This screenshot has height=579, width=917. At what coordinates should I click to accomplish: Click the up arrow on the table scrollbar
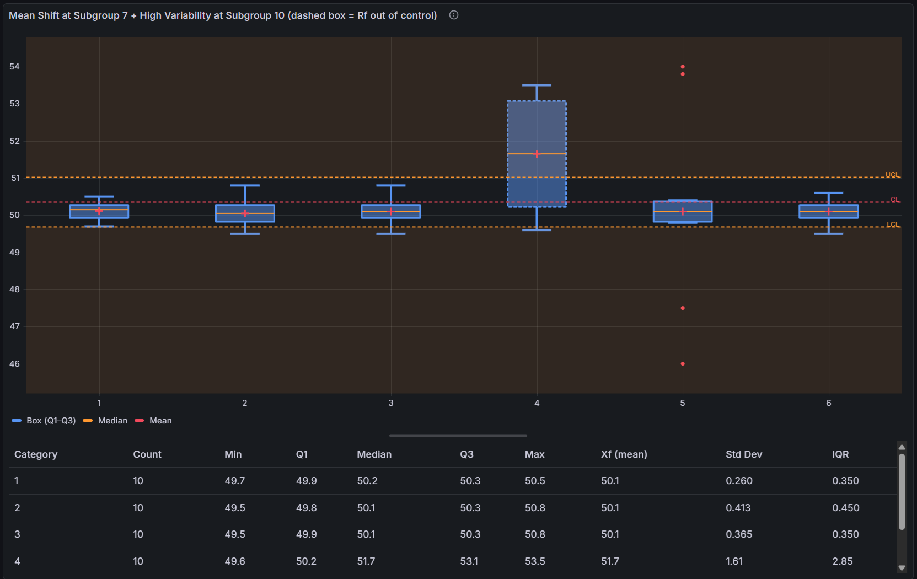(x=902, y=447)
